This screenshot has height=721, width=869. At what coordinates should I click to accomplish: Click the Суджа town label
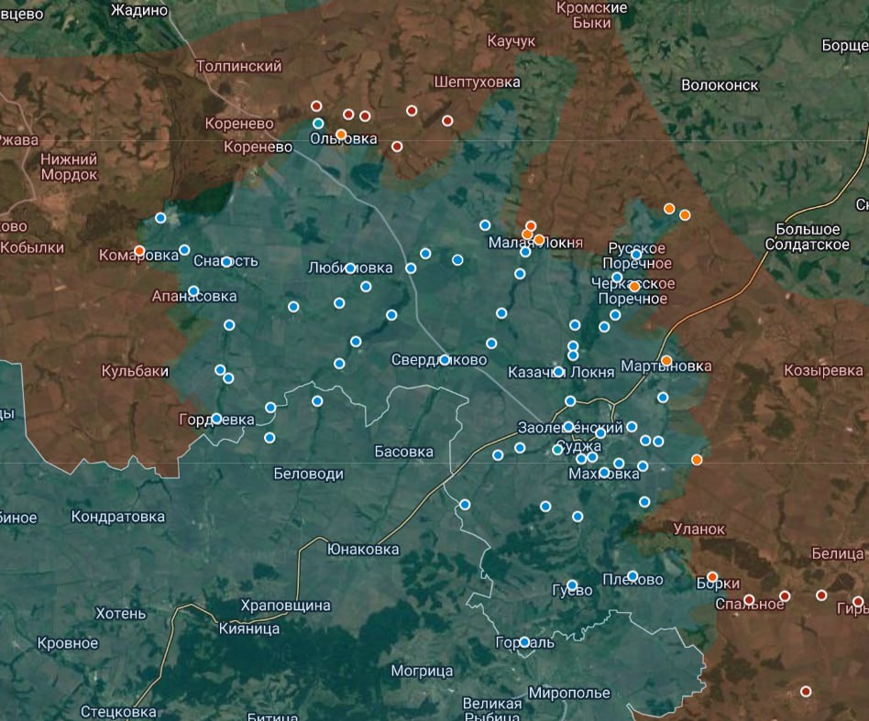(578, 446)
